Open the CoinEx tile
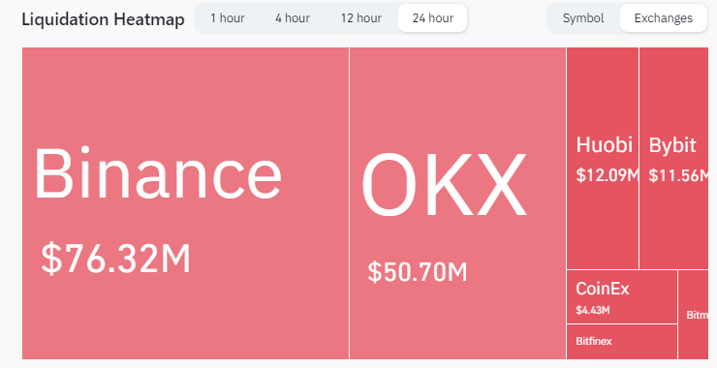717x368 pixels. click(622, 296)
